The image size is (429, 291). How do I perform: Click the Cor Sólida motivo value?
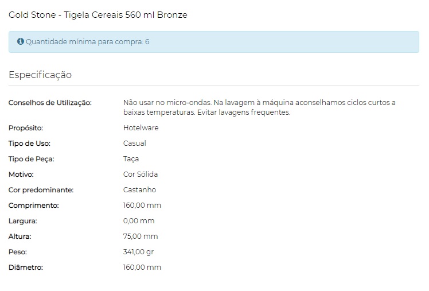pyautogui.click(x=141, y=174)
